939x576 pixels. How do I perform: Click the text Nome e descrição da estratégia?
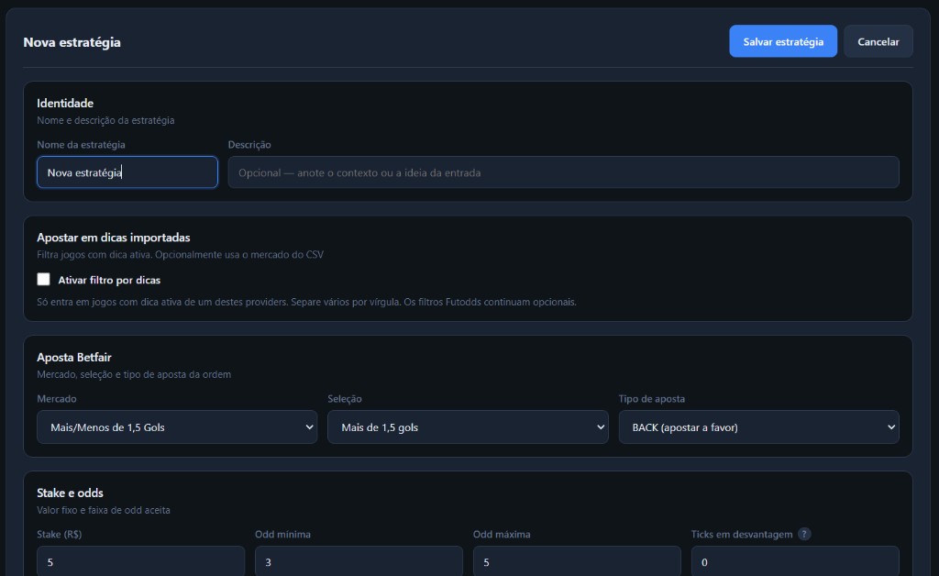click(106, 120)
